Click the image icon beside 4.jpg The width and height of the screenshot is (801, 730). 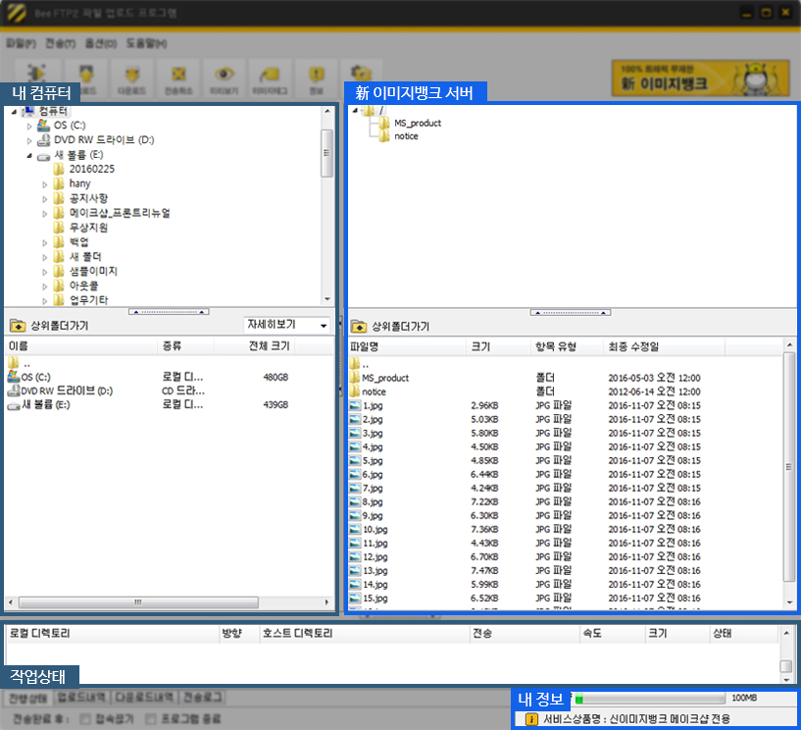[355, 446]
